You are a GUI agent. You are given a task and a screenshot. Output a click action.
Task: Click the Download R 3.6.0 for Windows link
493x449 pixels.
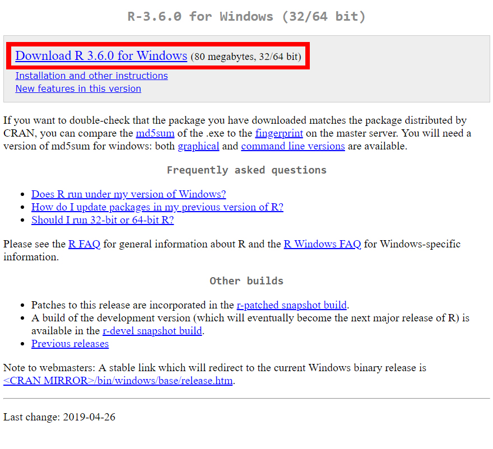click(101, 55)
